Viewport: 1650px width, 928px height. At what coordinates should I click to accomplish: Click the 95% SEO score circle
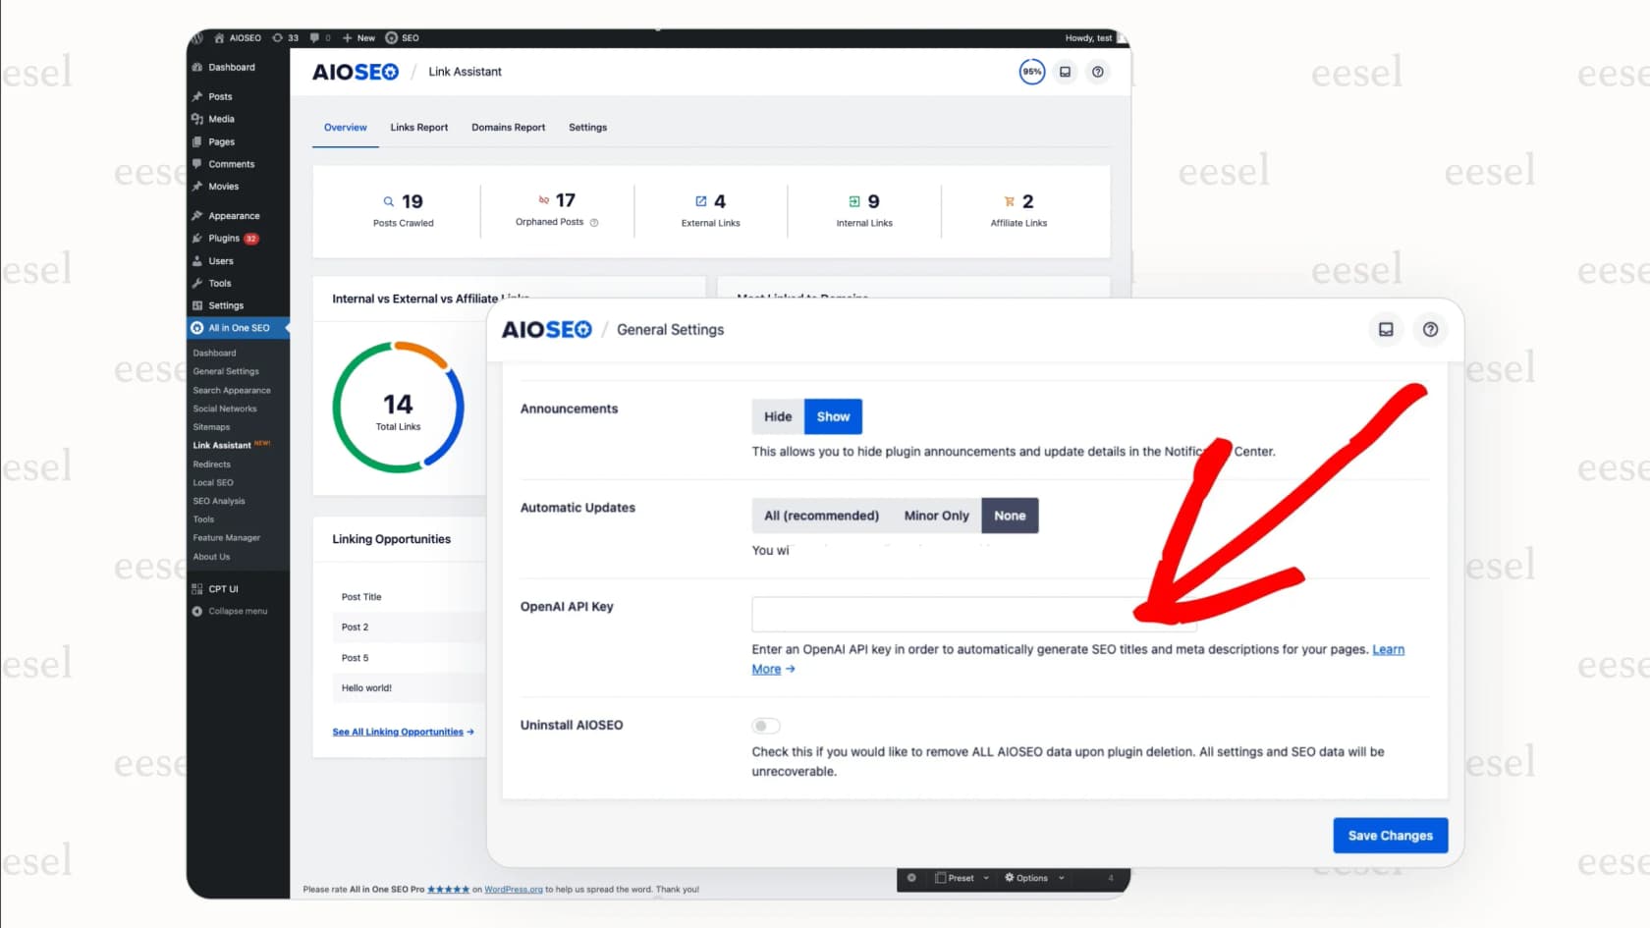tap(1031, 72)
